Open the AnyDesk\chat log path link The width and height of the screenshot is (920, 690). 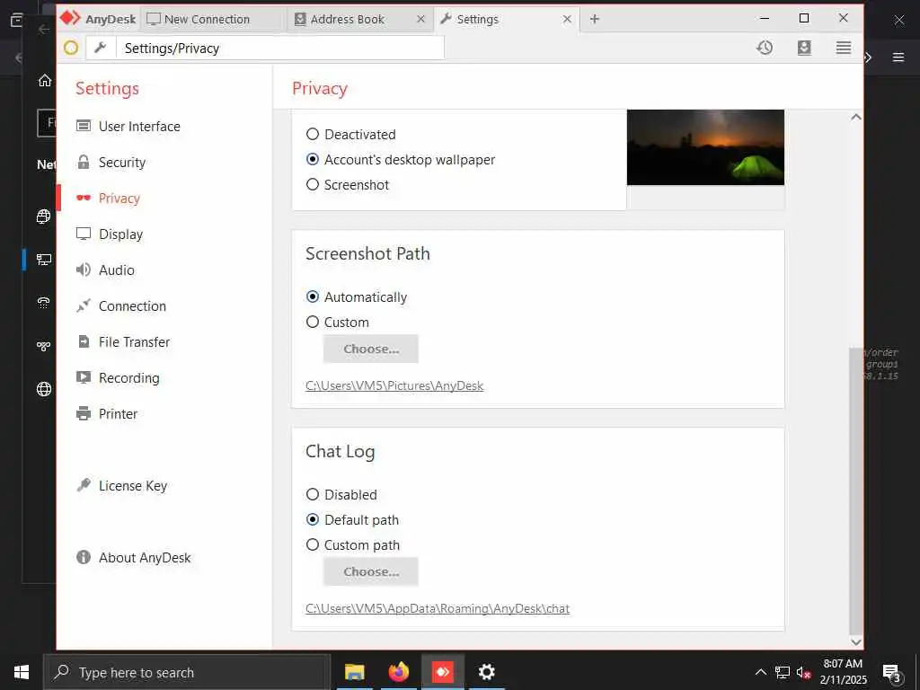click(x=438, y=608)
